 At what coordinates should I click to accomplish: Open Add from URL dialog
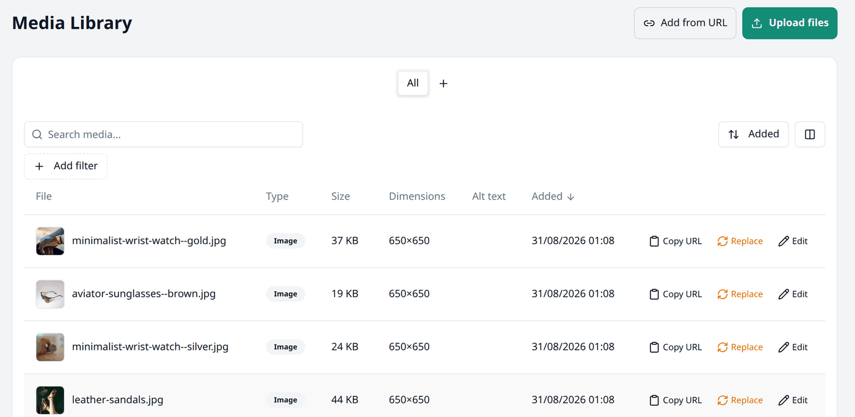tap(685, 23)
